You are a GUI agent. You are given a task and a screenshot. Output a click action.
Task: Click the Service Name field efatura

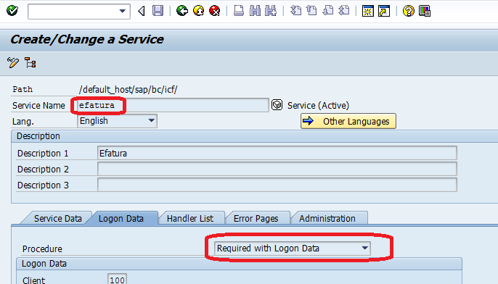173,105
